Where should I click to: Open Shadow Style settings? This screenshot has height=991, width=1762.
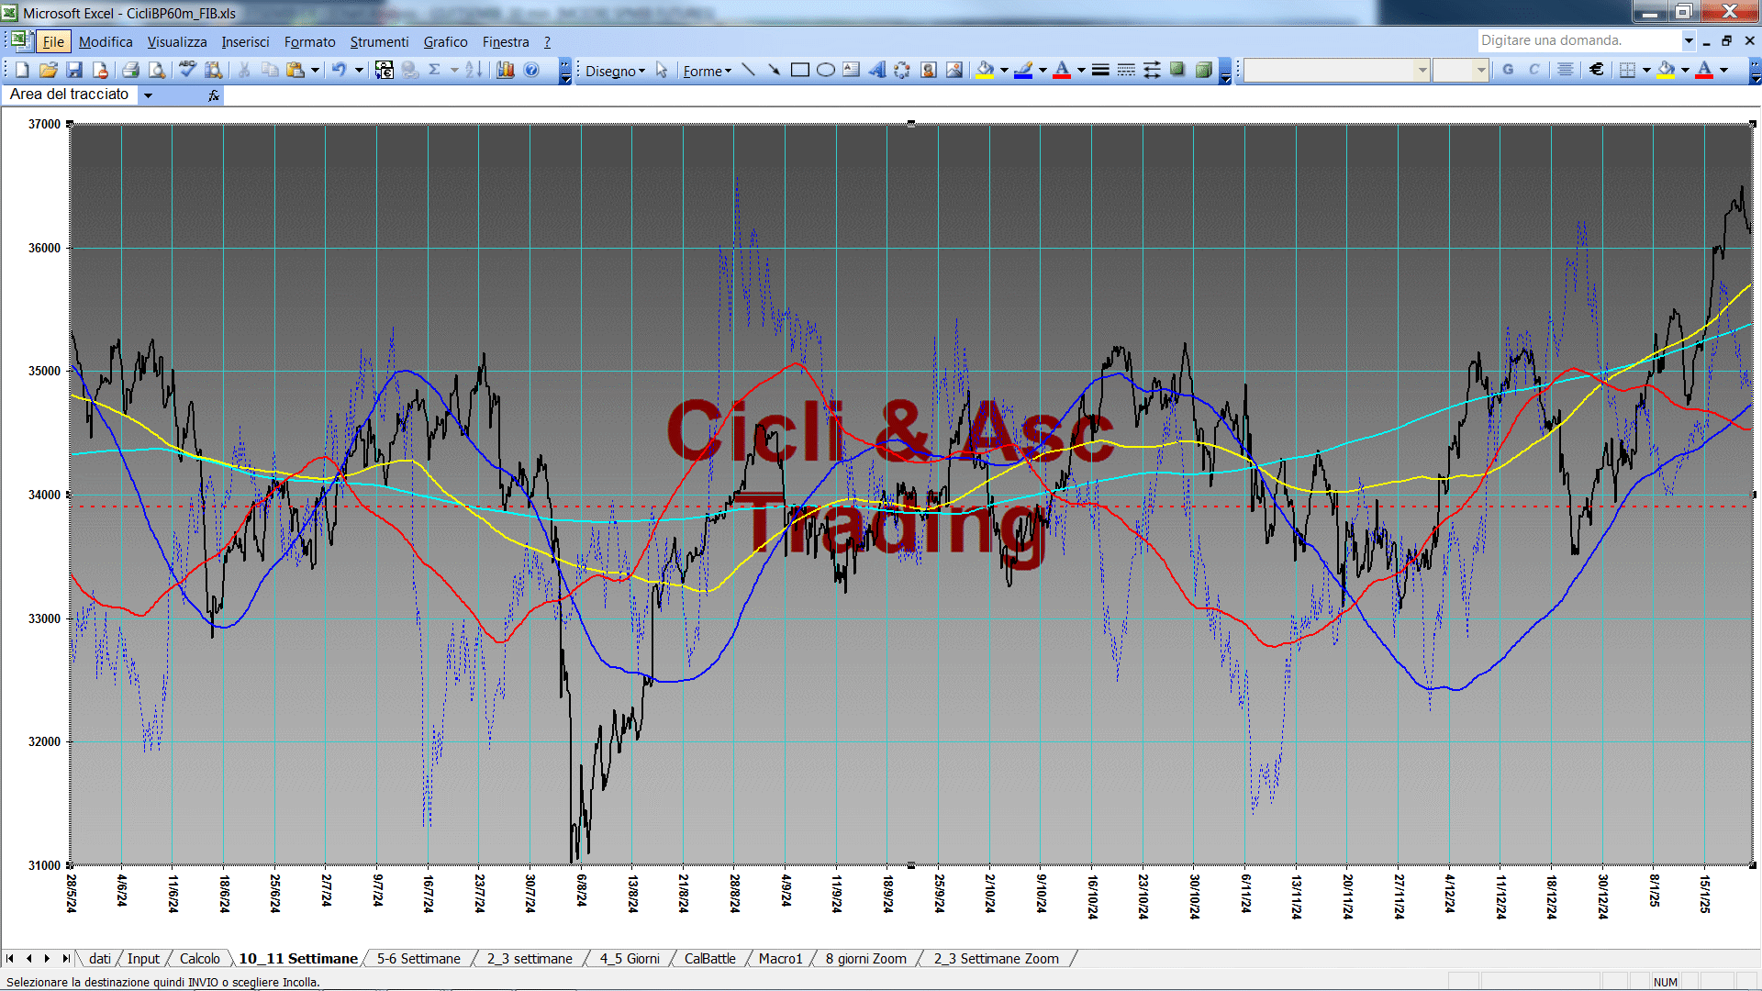click(1177, 71)
